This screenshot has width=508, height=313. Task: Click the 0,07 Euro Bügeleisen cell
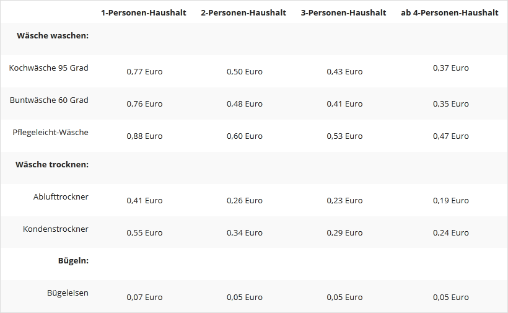pos(144,297)
